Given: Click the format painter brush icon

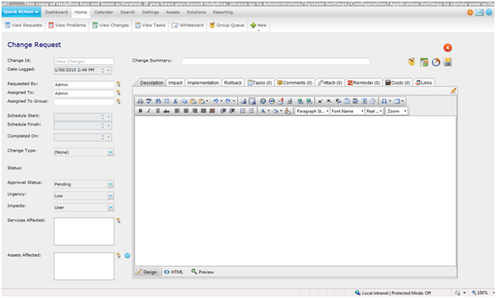Looking at the screenshot, I should 288,111.
